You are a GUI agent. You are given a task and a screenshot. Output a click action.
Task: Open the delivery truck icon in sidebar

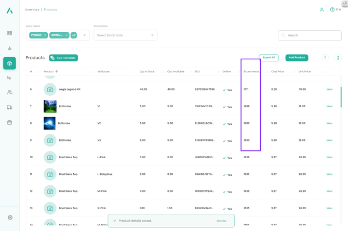[x=9, y=108]
